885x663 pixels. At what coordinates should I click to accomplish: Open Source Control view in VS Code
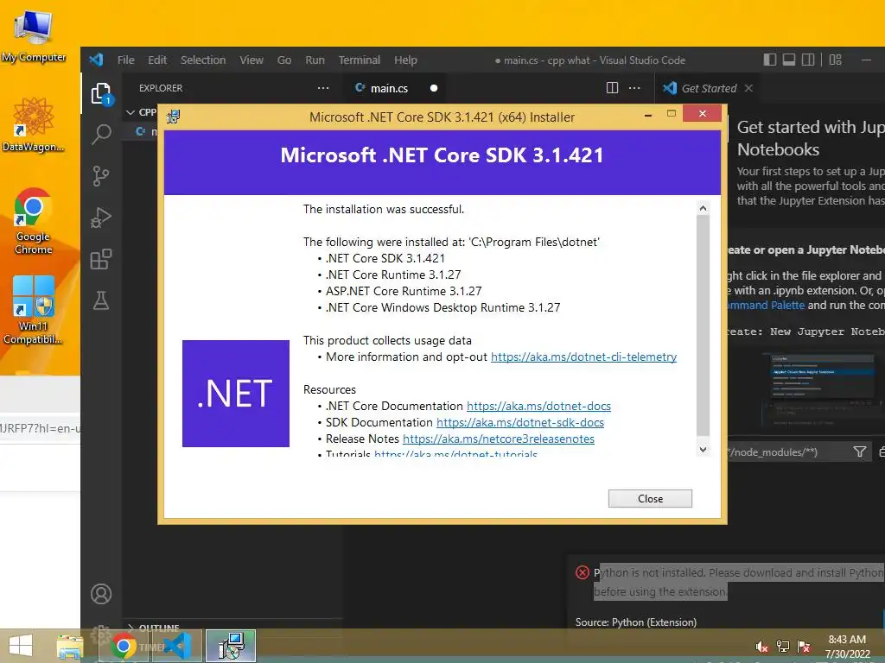(101, 176)
